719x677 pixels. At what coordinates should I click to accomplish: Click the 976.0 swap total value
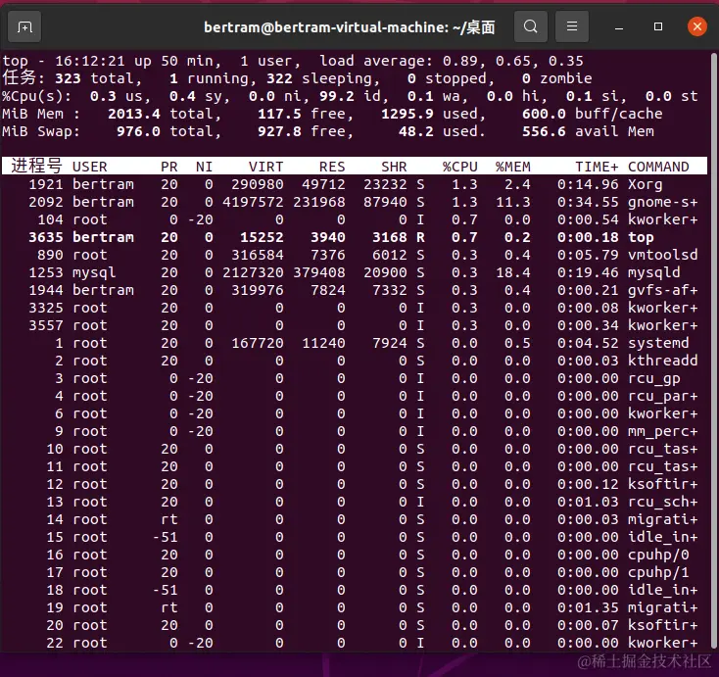(138, 131)
